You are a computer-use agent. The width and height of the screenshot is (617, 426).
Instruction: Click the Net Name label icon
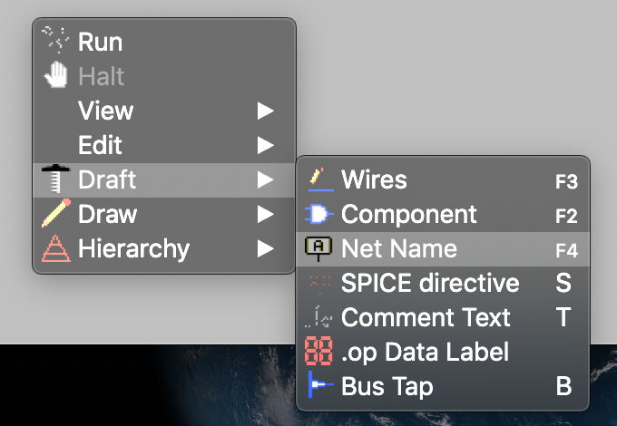tap(318, 248)
